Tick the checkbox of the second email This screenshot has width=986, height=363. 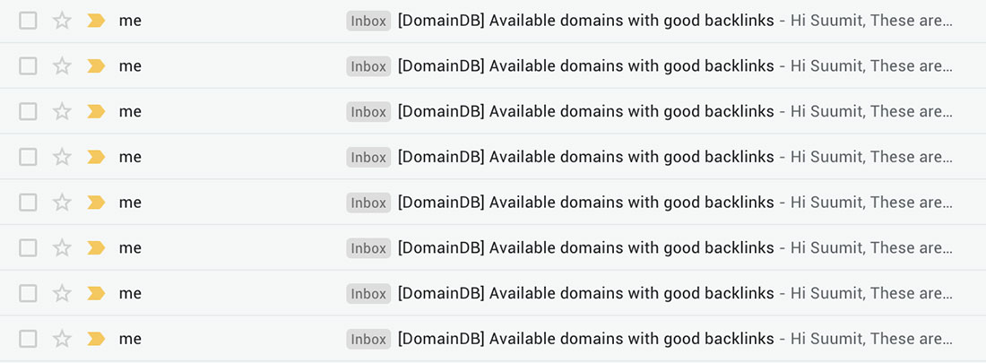coord(28,66)
